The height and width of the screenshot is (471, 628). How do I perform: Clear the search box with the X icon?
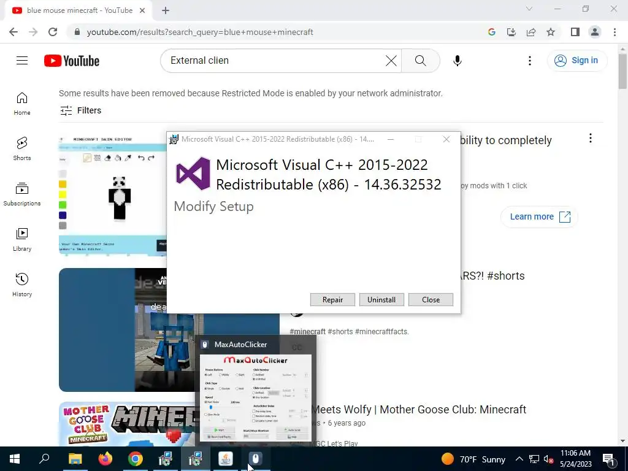(x=391, y=61)
